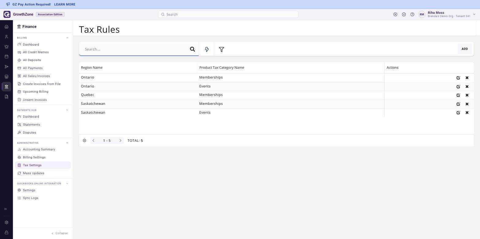480x239 pixels.
Task: Collapse the Payments Hub section
Action: pyautogui.click(x=67, y=110)
